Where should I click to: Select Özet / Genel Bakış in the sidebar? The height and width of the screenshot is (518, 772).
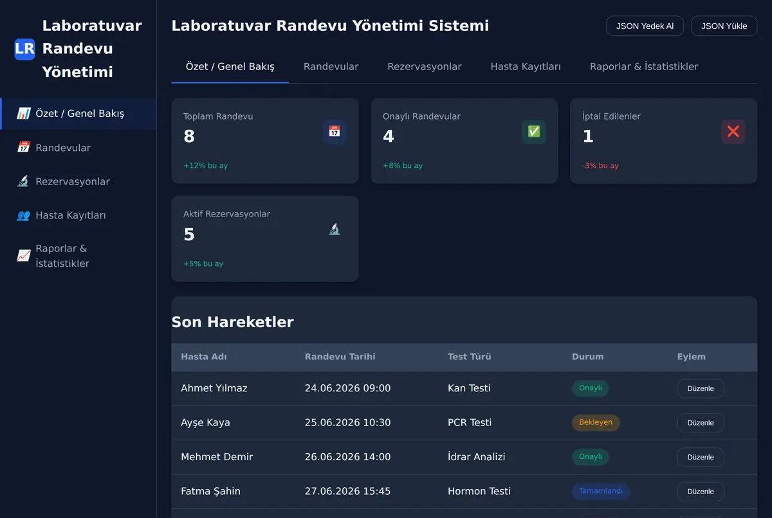point(78,114)
